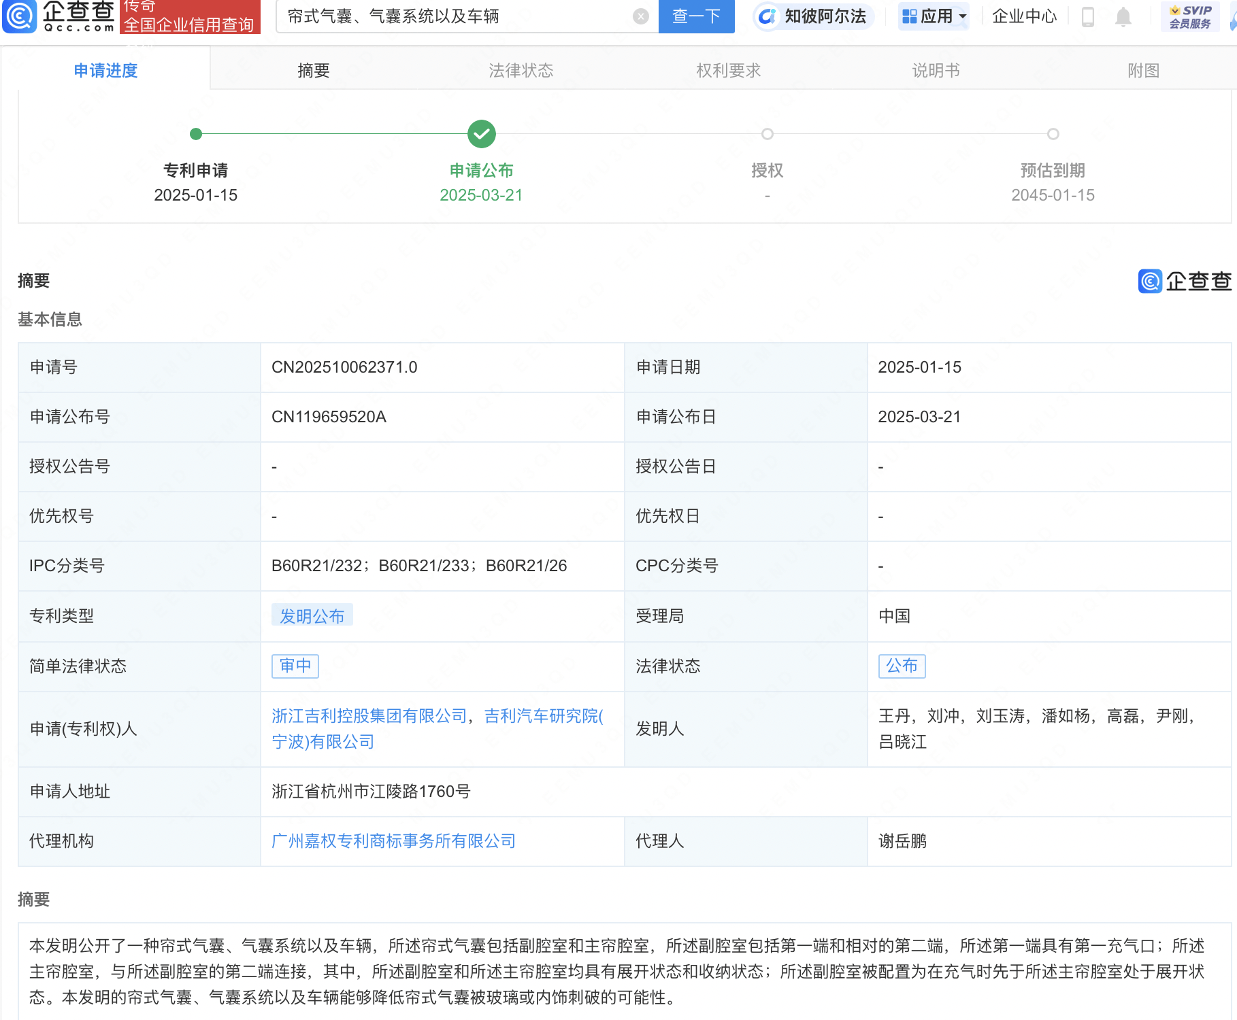Switch to the 附图 tab
The width and height of the screenshot is (1237, 1020).
click(x=1144, y=70)
